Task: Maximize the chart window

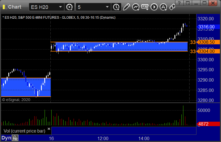Action: tap(204, 3)
